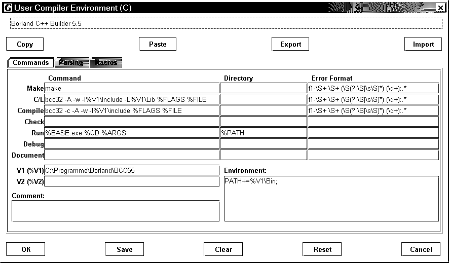The height and width of the screenshot is (263, 449).
Task: Open the Parsing tab
Action: click(71, 62)
